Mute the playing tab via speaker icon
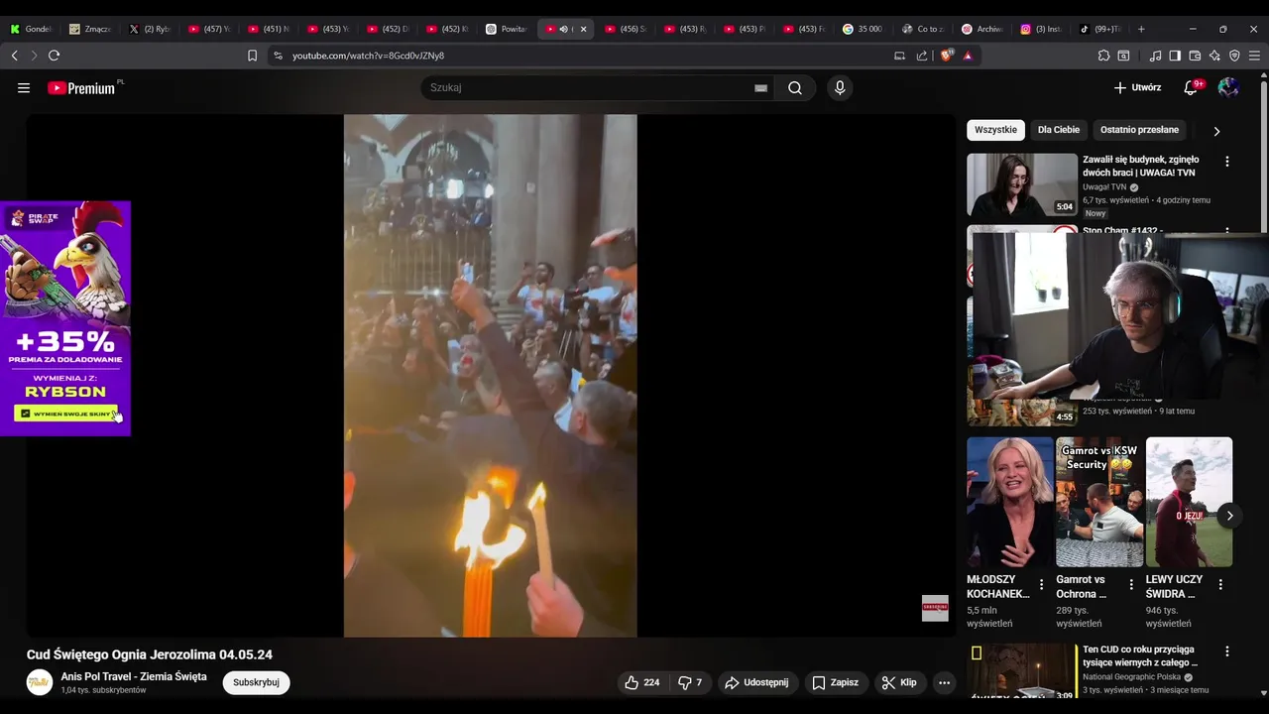The width and height of the screenshot is (1269, 714). pyautogui.click(x=563, y=29)
